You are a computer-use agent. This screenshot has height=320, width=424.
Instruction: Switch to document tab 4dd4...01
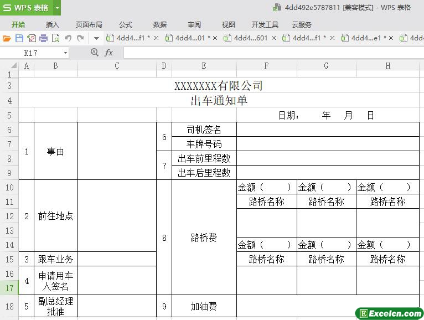[187, 38]
